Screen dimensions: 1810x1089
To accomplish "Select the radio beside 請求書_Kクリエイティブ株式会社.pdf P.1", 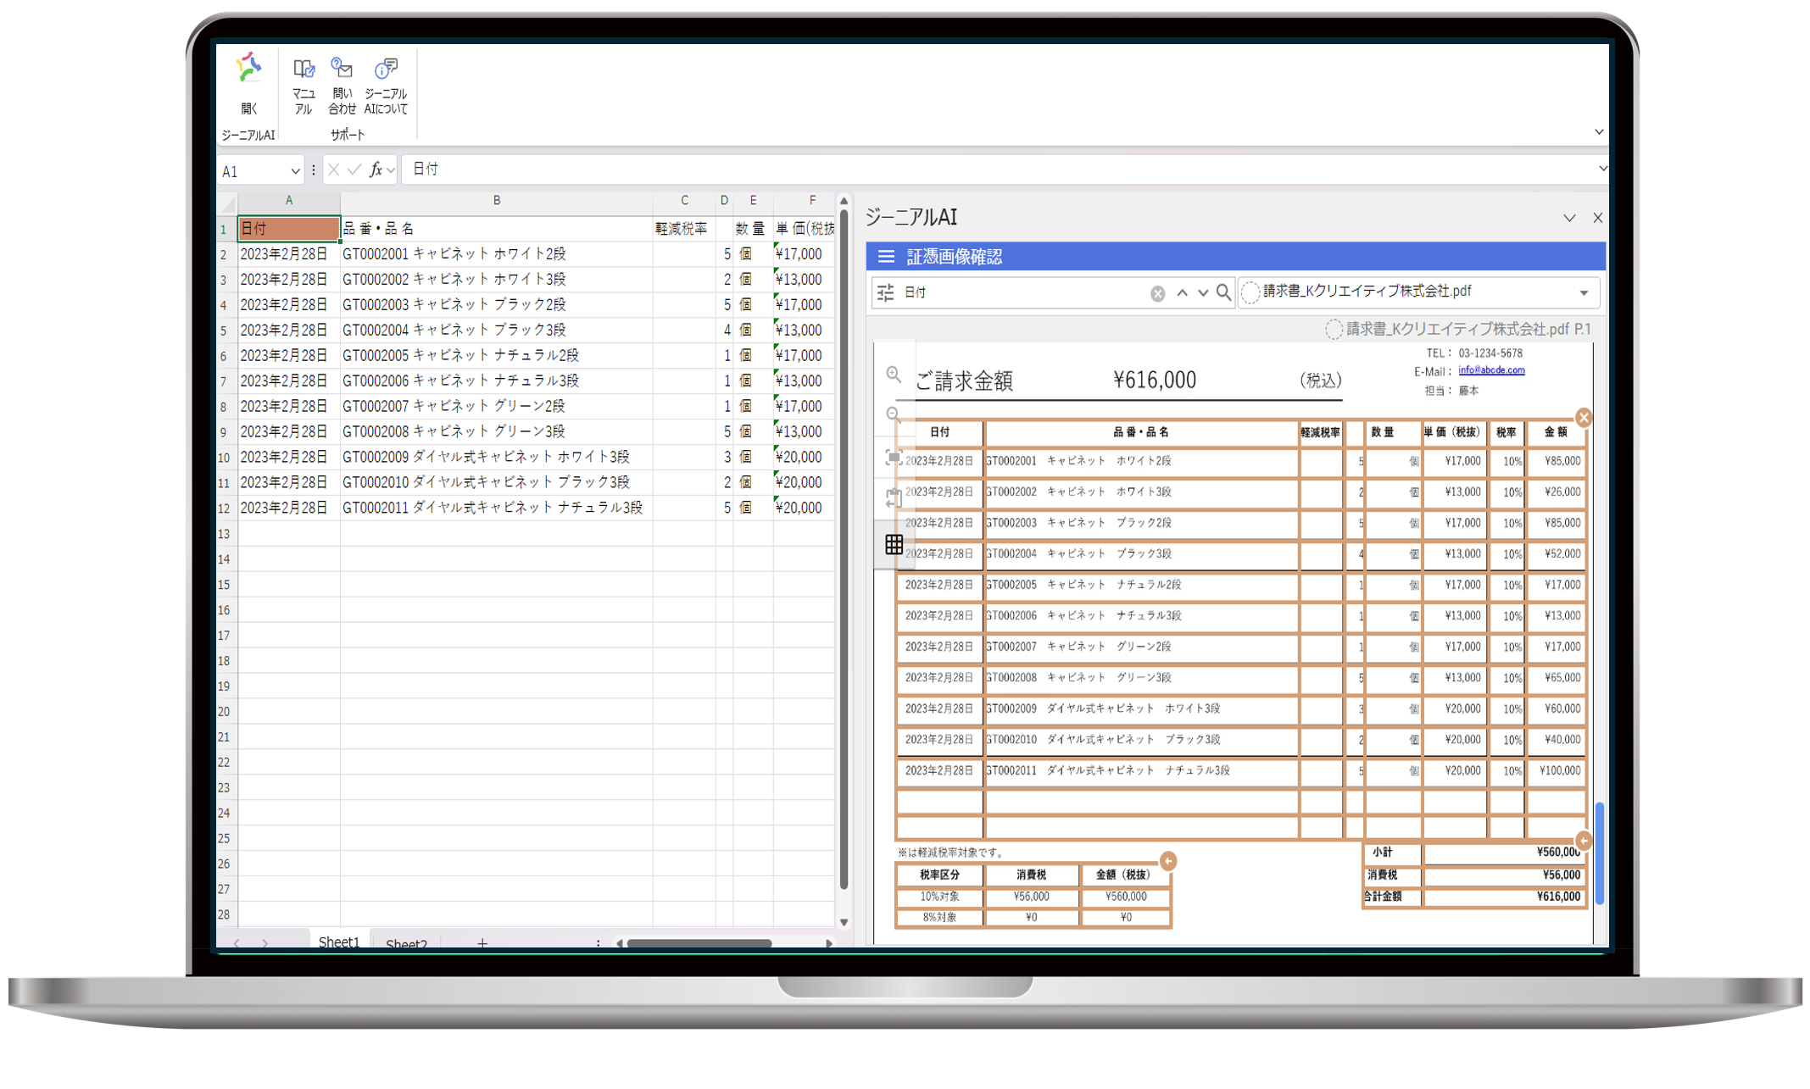I will 1333,329.
